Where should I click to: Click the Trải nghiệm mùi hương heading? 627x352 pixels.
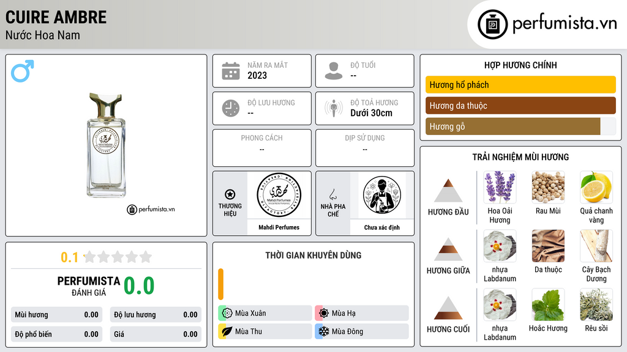tap(520, 157)
